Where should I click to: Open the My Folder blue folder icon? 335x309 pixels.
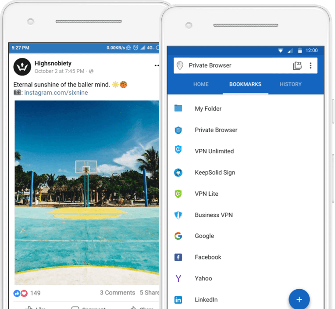(x=178, y=108)
